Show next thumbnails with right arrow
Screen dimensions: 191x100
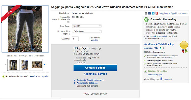tap(45, 65)
